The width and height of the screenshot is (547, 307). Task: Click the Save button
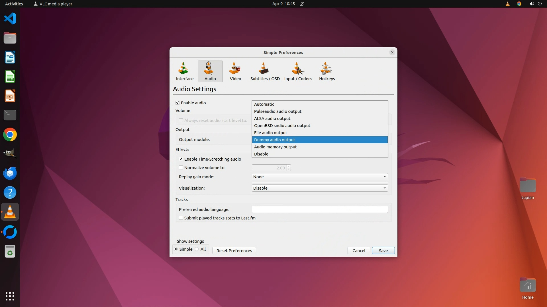tap(383, 251)
